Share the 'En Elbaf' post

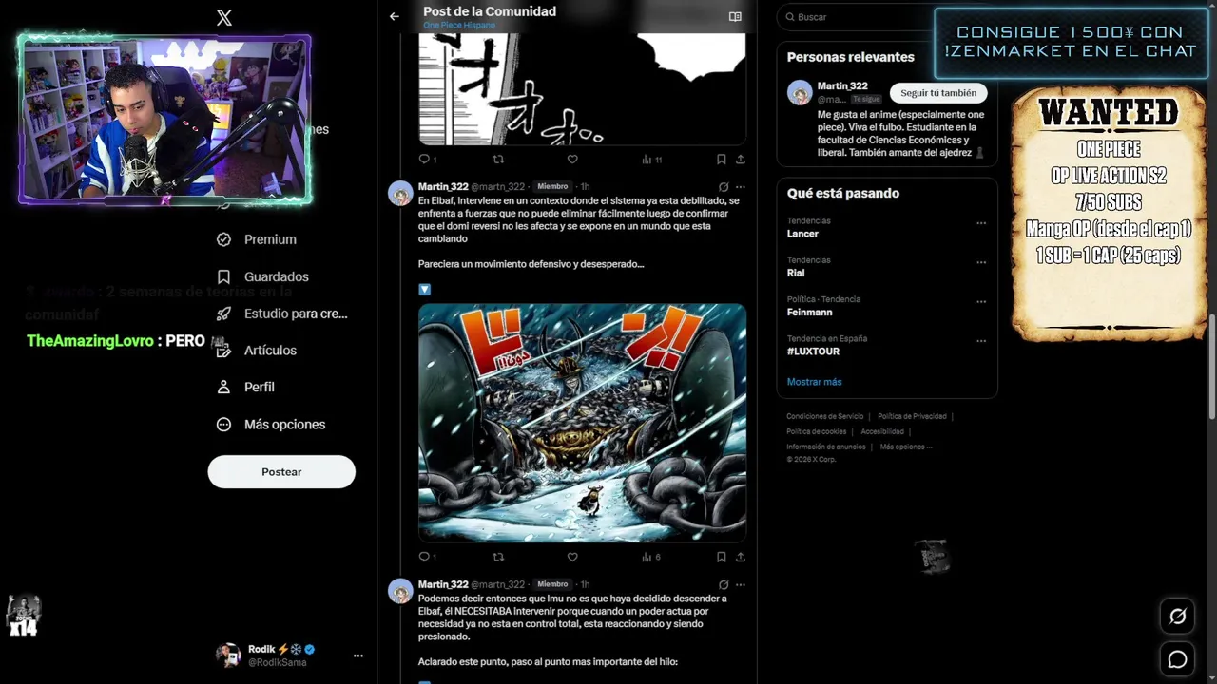coord(741,557)
